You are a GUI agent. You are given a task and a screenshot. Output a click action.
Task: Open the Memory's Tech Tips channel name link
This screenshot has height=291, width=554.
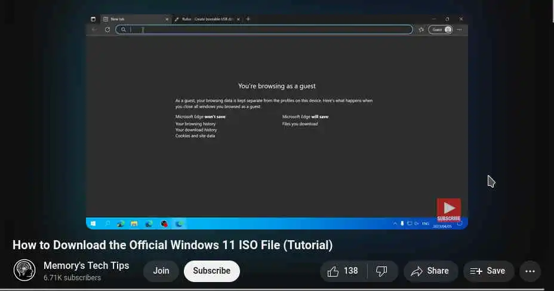pyautogui.click(x=86, y=265)
